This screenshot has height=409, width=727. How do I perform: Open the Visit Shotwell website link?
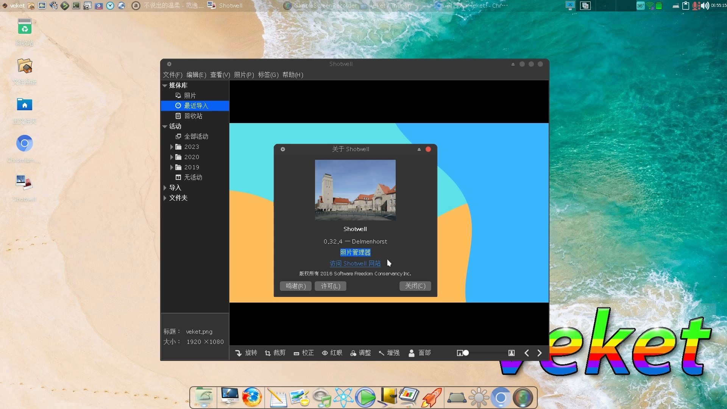355,264
